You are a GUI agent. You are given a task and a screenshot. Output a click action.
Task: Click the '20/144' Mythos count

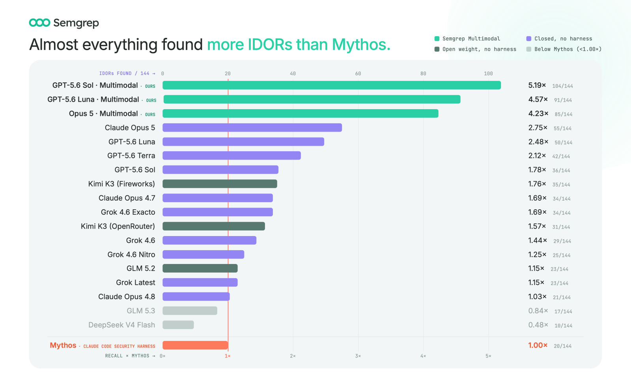(563, 346)
